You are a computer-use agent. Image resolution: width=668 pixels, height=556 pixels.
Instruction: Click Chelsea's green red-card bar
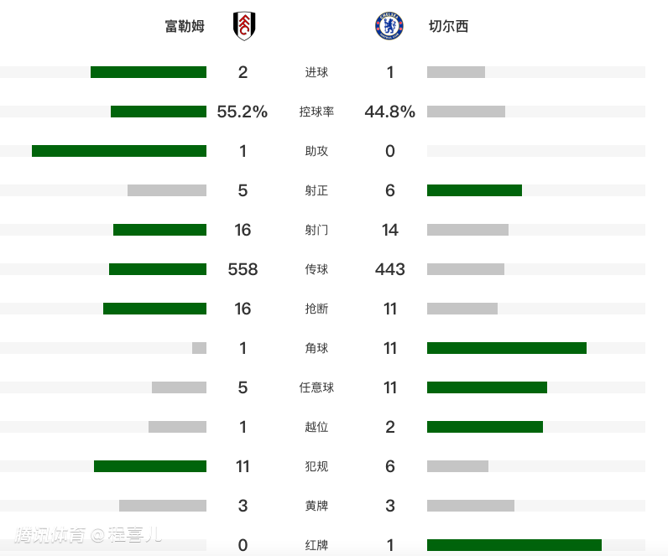514,545
